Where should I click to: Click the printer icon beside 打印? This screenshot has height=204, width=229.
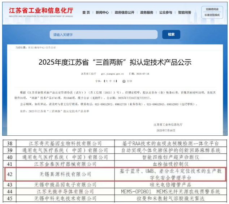point(124,81)
